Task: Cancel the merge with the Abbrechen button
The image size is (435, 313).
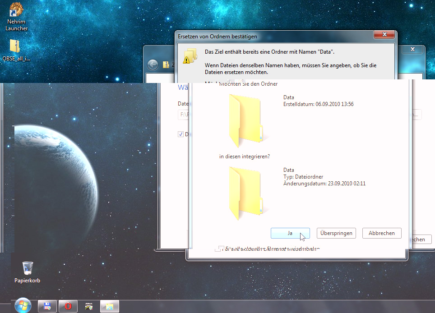Action: click(x=382, y=233)
